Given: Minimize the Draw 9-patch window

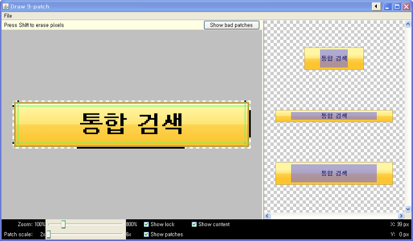Looking at the screenshot, I should (x=387, y=6).
